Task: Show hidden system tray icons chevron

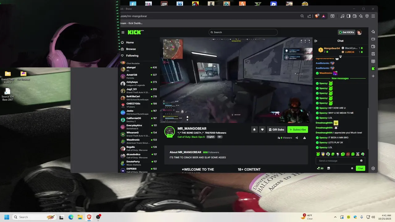Action: [x=335, y=217]
